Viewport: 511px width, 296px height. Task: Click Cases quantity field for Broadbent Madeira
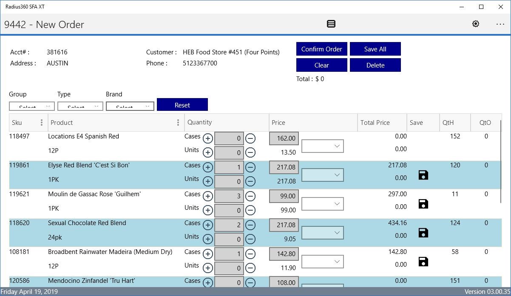coord(229,254)
